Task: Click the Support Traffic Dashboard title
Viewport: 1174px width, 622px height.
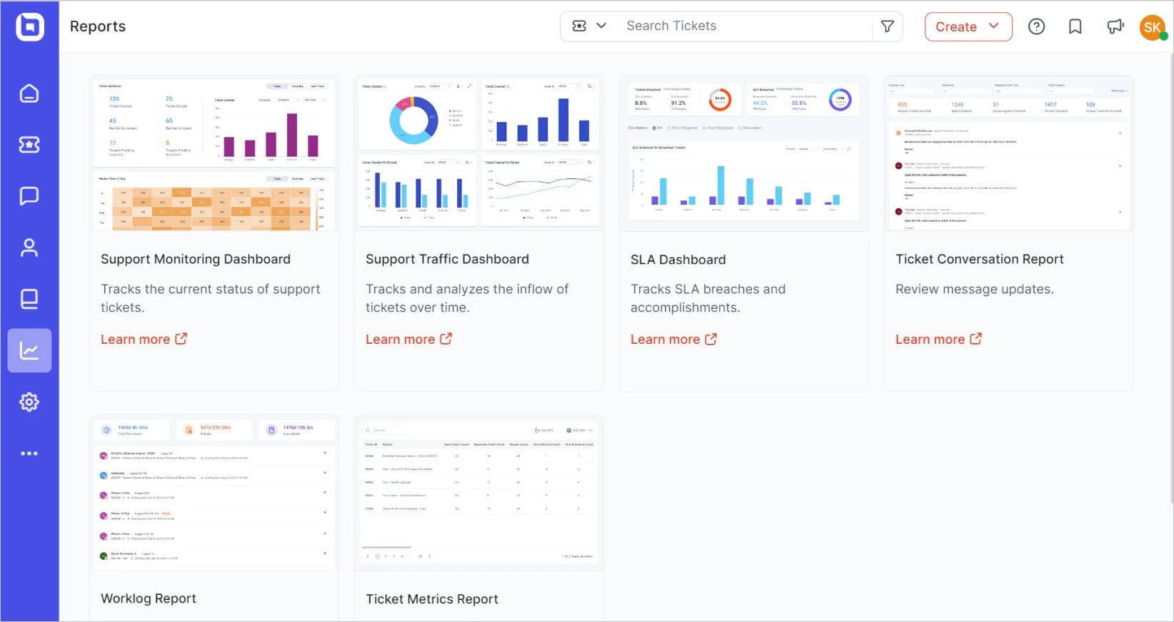Action: click(447, 260)
